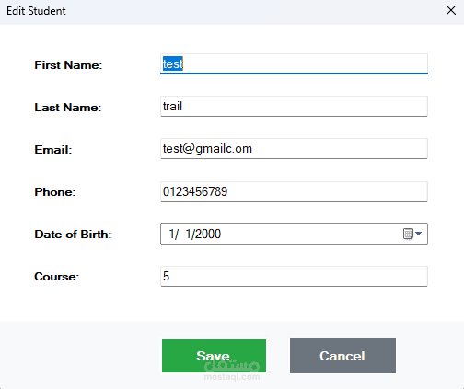Click the First Name label

point(68,65)
